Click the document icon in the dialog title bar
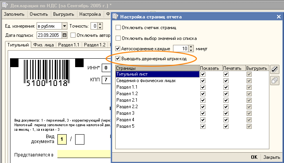 (116, 17)
